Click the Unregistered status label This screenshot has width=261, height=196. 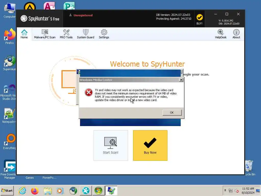pyautogui.click(x=83, y=15)
